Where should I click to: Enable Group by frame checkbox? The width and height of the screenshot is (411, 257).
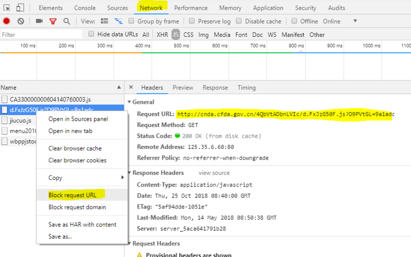(132, 21)
